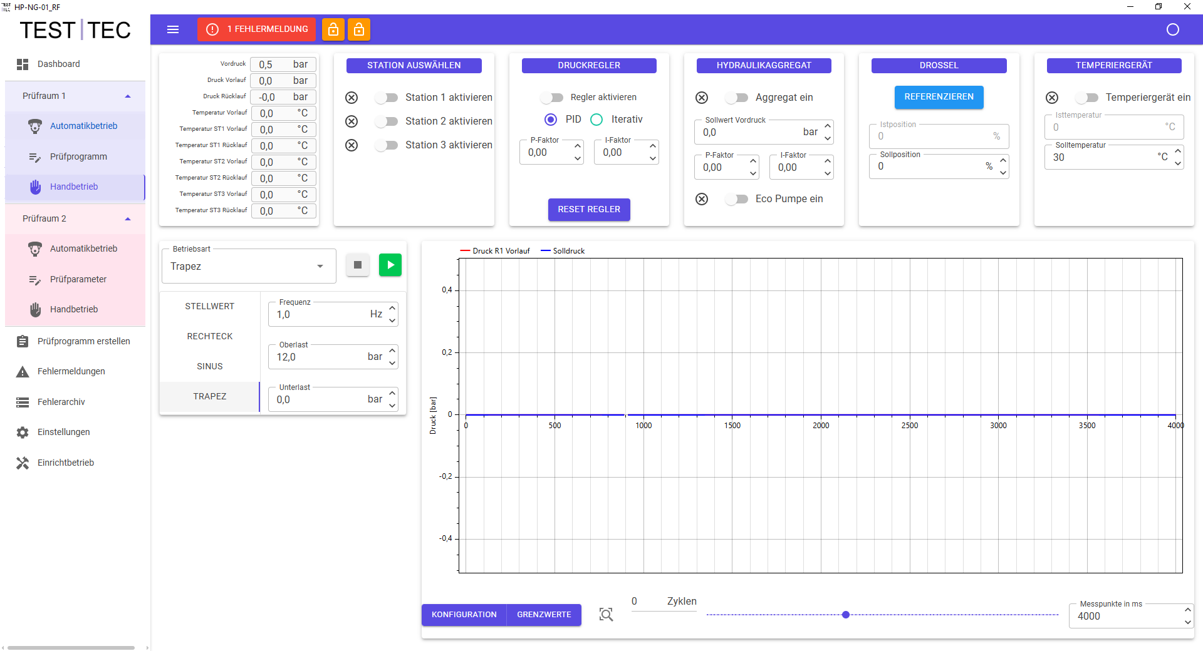The height and width of the screenshot is (651, 1203).
Task: Click the circle icon in top bar
Action: point(1173,29)
